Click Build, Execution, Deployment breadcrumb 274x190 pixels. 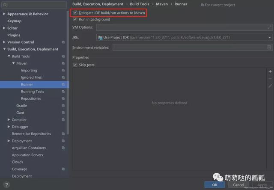coord(98,4)
